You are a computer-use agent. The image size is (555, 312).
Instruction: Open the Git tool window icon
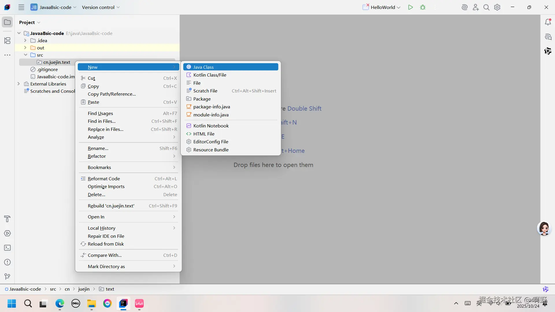pyautogui.click(x=8, y=276)
